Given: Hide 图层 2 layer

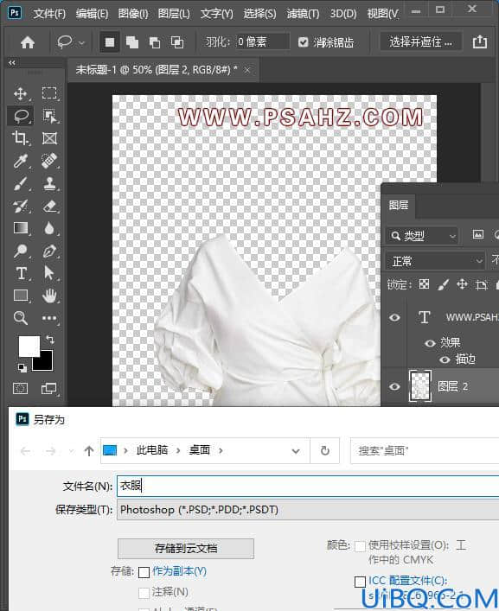Looking at the screenshot, I should coord(394,386).
